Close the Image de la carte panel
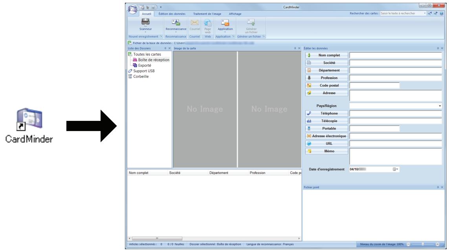 tap(299, 48)
